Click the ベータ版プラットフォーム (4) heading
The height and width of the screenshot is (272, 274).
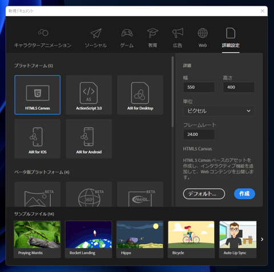click(x=42, y=172)
